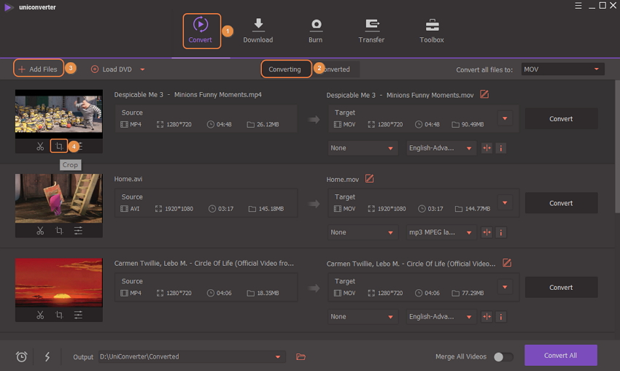The height and width of the screenshot is (371, 620).
Task: Expand target format options for Home.mov
Action: 505,203
